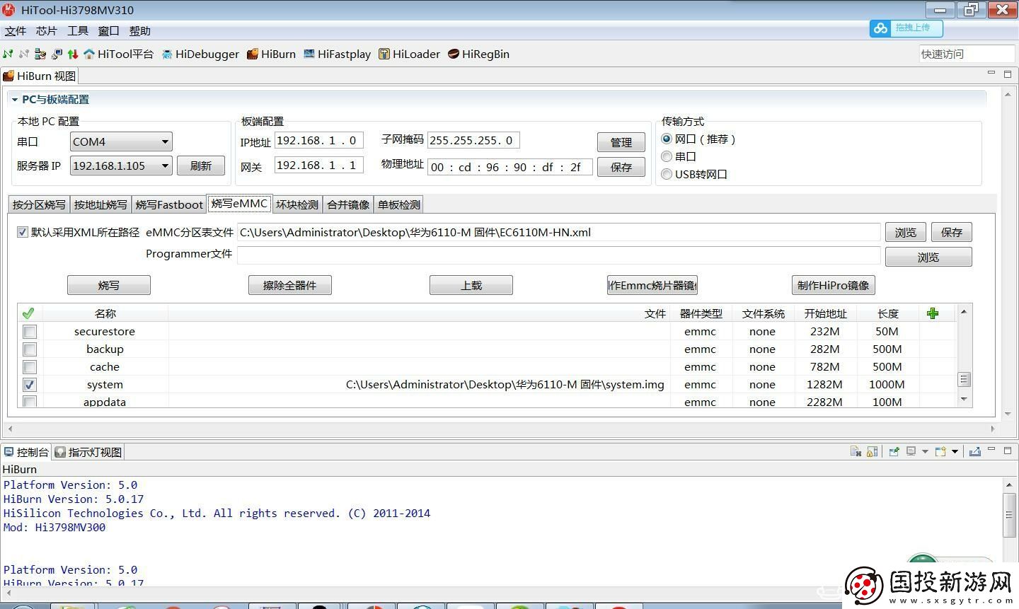1019x609 pixels.
Task: Click 浏览 next to Programmer文件
Action: 928,257
